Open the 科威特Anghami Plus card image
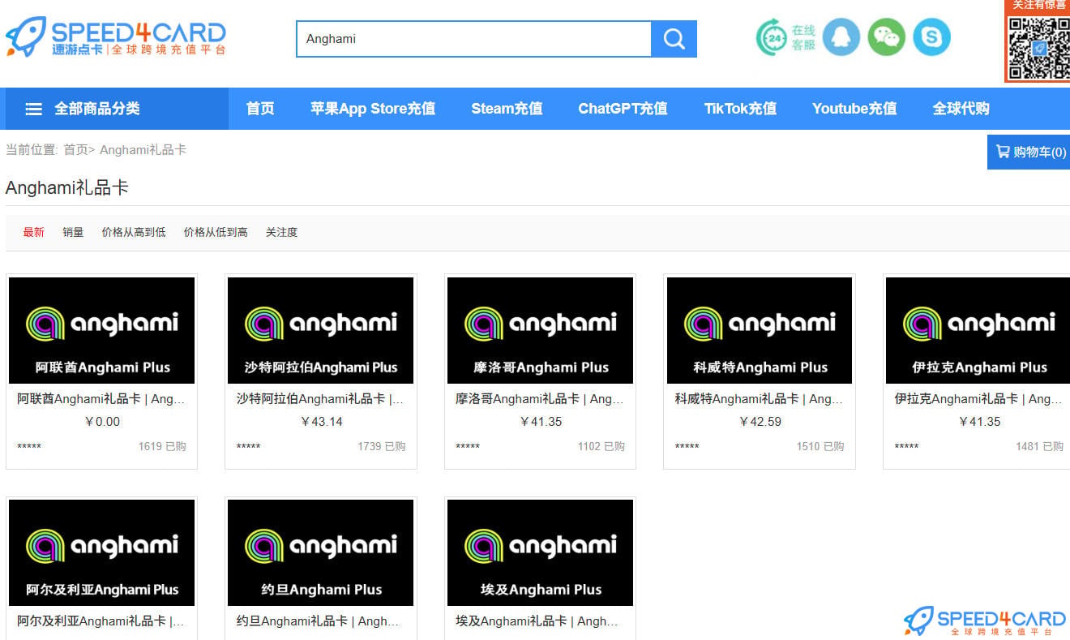The height and width of the screenshot is (640, 1070). click(760, 330)
